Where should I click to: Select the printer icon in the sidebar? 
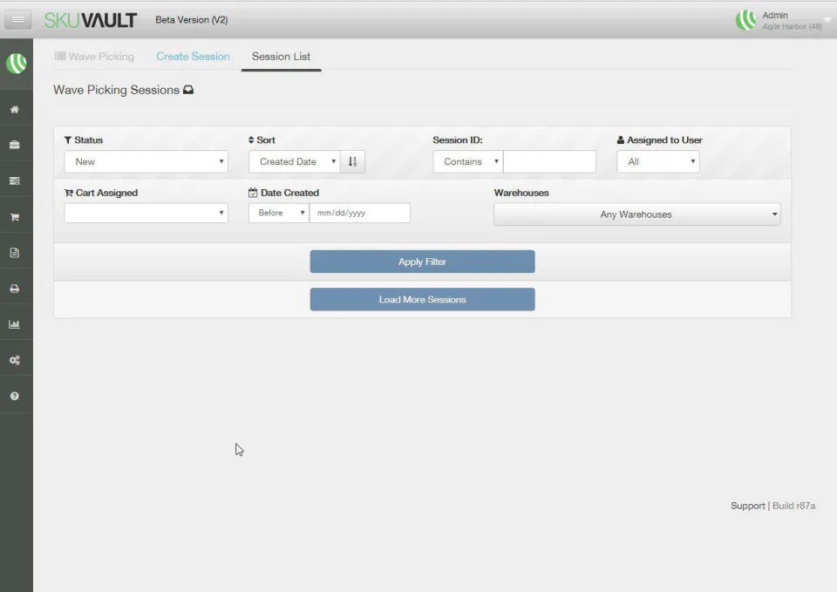coord(17,287)
